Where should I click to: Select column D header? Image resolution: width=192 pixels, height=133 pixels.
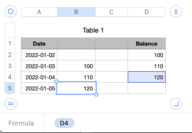click(147, 12)
